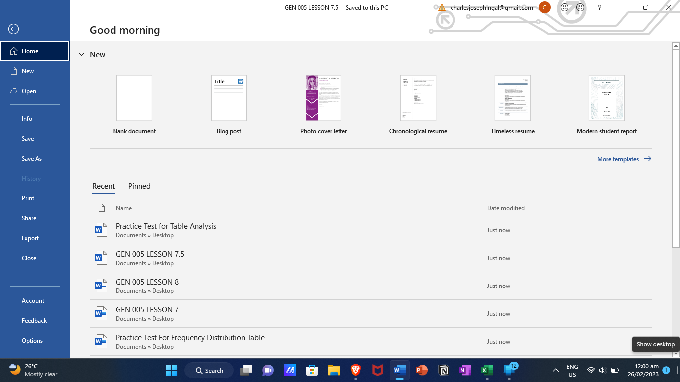Show hidden icons via tray chevron
The height and width of the screenshot is (382, 680).
(x=556, y=370)
